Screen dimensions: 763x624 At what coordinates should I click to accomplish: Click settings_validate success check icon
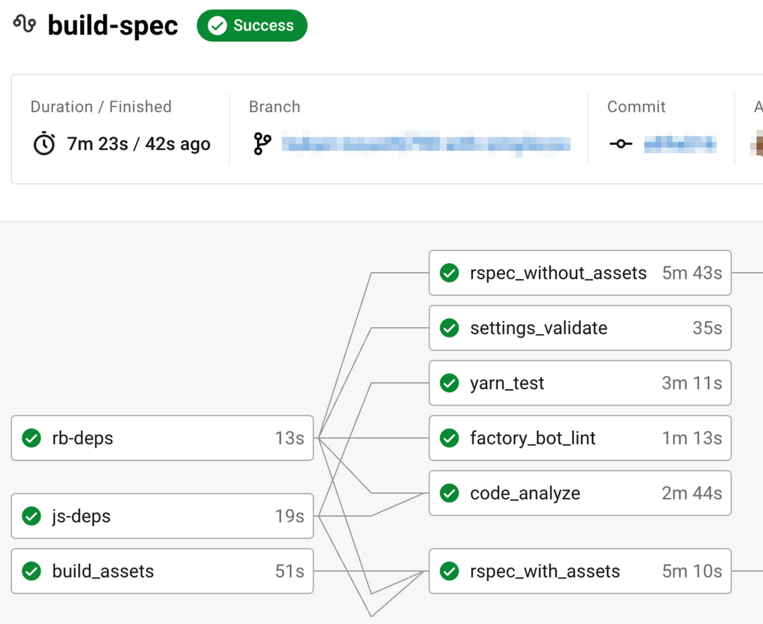[450, 328]
